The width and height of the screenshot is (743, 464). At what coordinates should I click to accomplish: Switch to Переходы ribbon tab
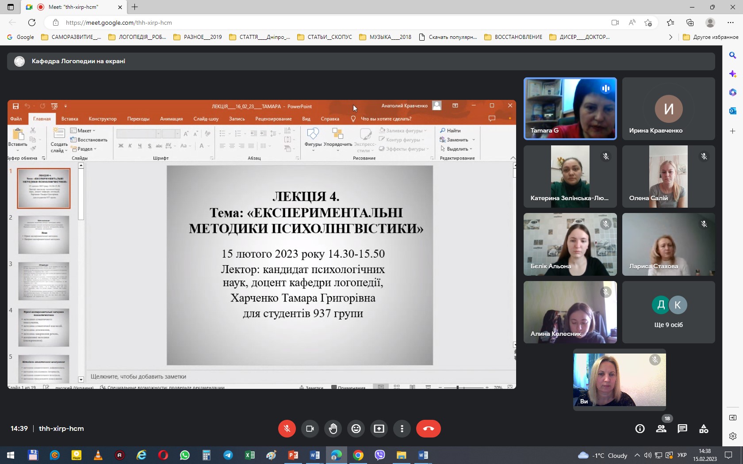coord(138,119)
